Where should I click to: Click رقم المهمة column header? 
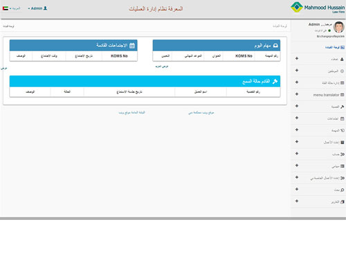click(271, 56)
